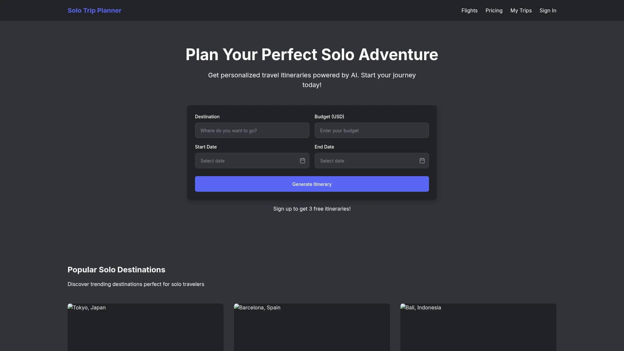Image resolution: width=624 pixels, height=351 pixels.
Task: Click the Generate Itinerary button
Action: click(312, 184)
